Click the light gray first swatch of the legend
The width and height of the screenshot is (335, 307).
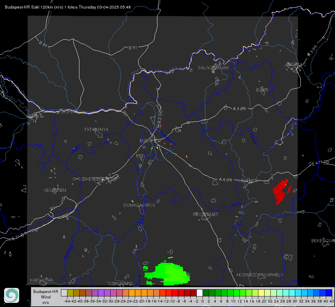pyautogui.click(x=64, y=293)
